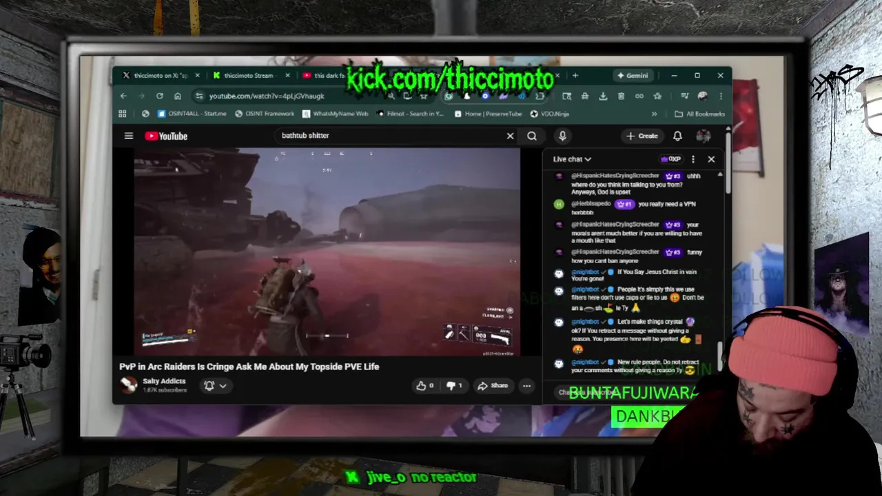Close the thiccimoto on X tab
This screenshot has height=496, width=882.
point(197,75)
